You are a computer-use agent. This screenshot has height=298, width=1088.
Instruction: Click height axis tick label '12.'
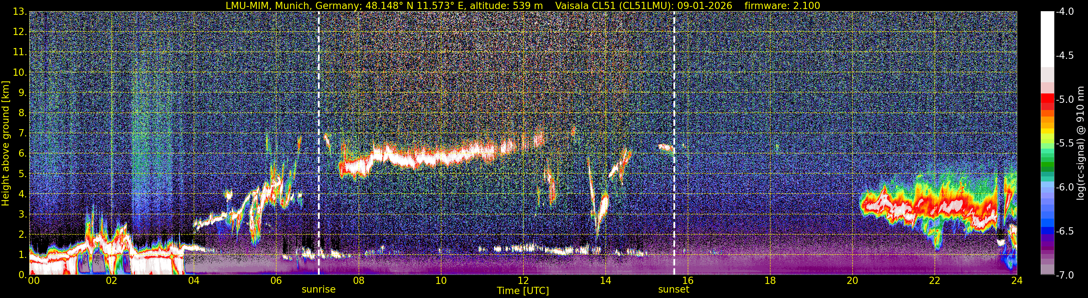tap(20, 32)
